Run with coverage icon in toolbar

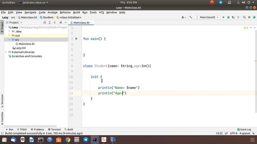pos(233,17)
